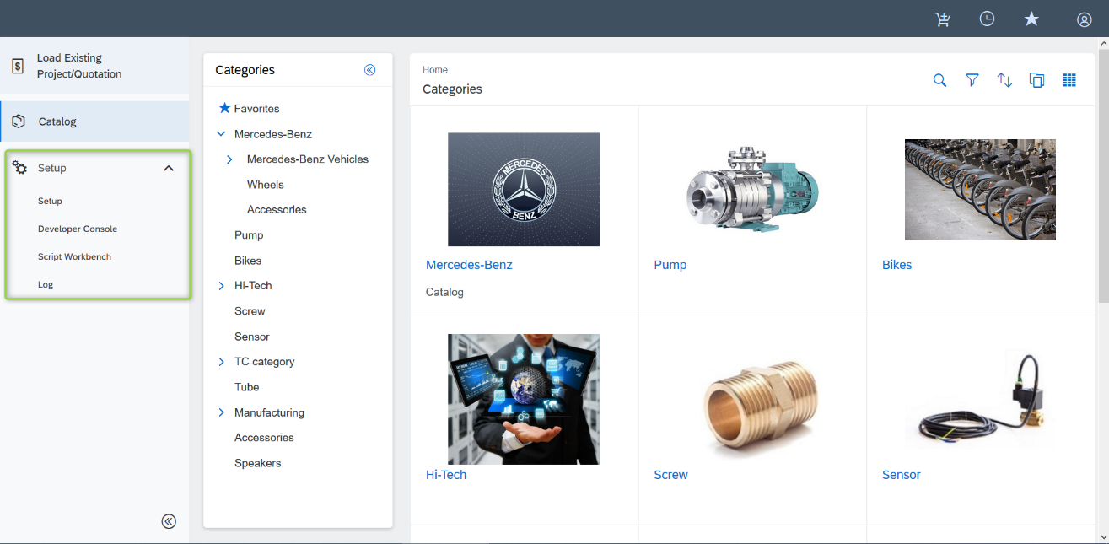Image resolution: width=1109 pixels, height=544 pixels.
Task: Collapse the left navigation sidebar
Action: [169, 521]
